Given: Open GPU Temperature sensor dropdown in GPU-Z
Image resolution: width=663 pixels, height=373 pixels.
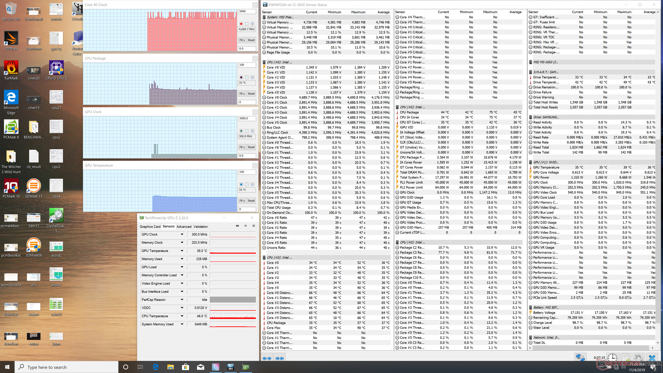Looking at the screenshot, I should pyautogui.click(x=182, y=251).
